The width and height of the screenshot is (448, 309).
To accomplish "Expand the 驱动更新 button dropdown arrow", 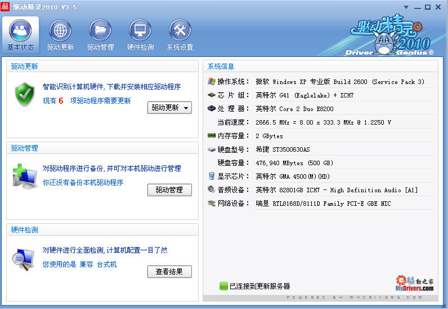I will (x=186, y=108).
